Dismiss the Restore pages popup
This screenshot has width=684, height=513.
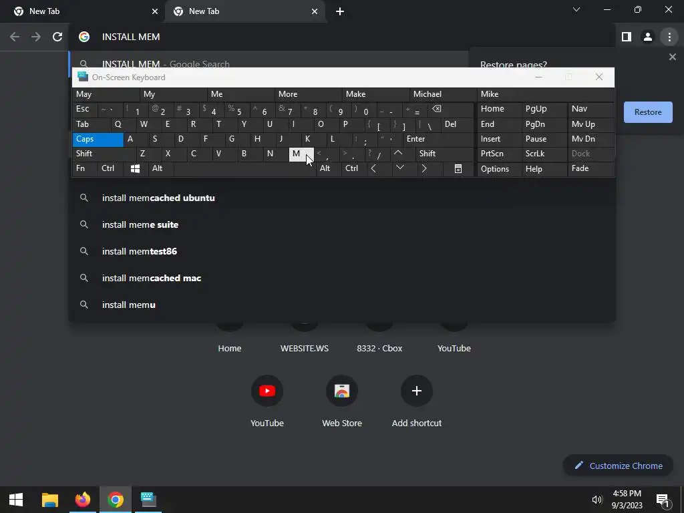[672, 57]
